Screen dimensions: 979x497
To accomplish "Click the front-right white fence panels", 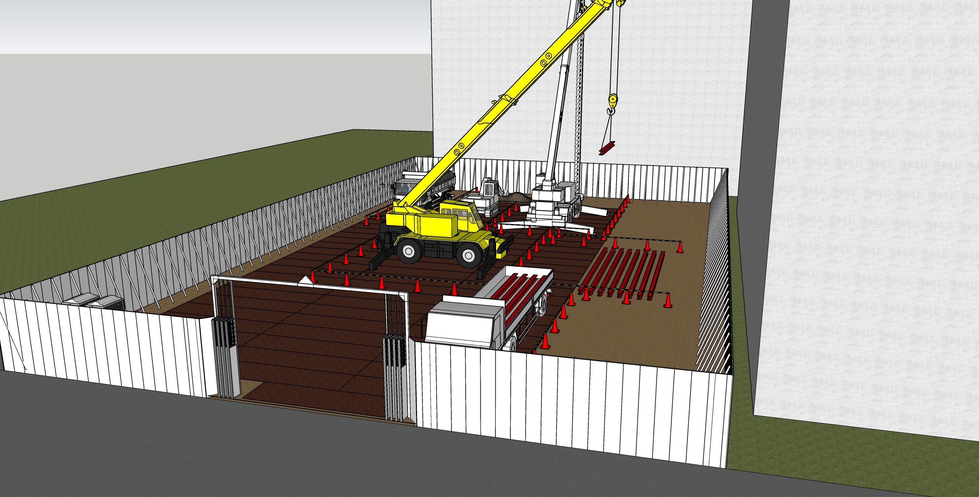I will tap(570, 399).
